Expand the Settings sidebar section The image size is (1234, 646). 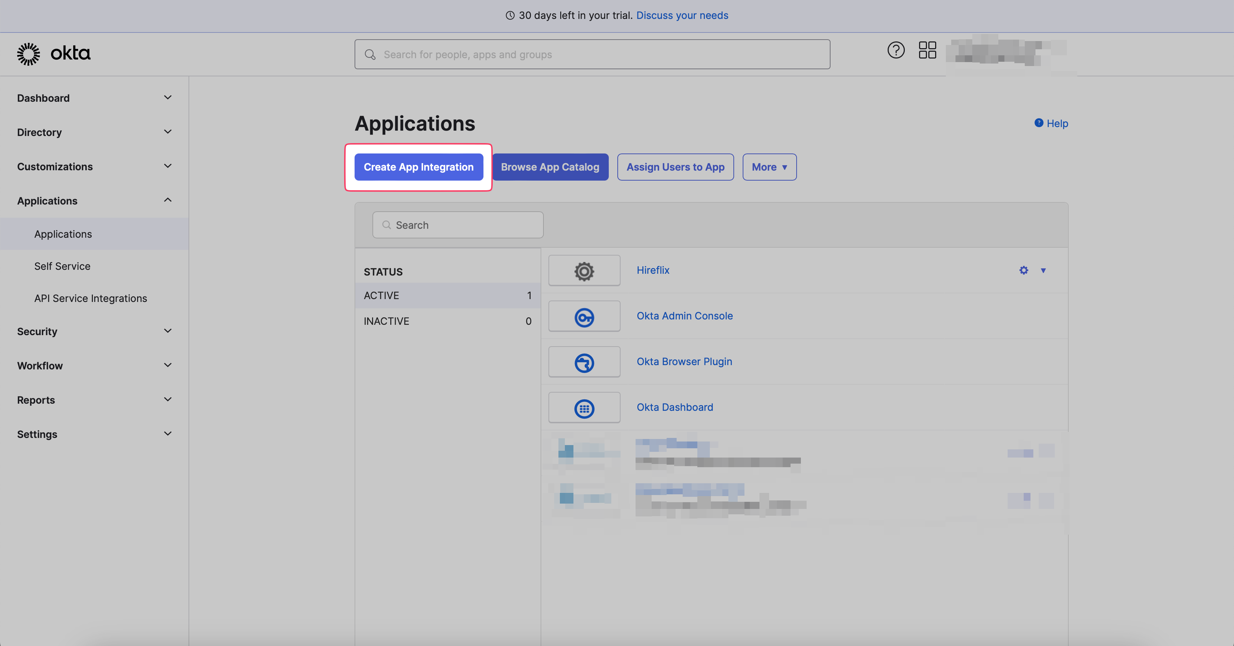tap(94, 434)
